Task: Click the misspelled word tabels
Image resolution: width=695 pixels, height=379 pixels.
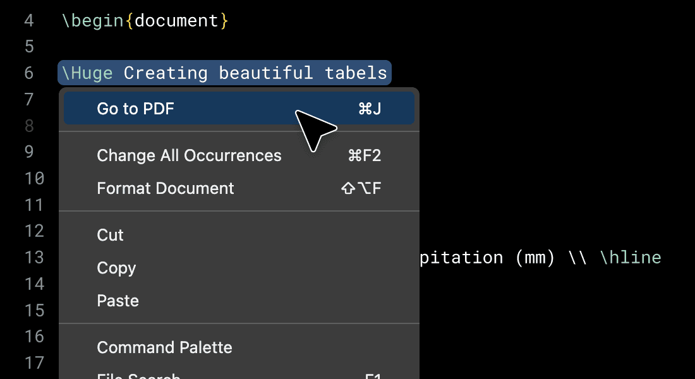Action: [x=356, y=73]
